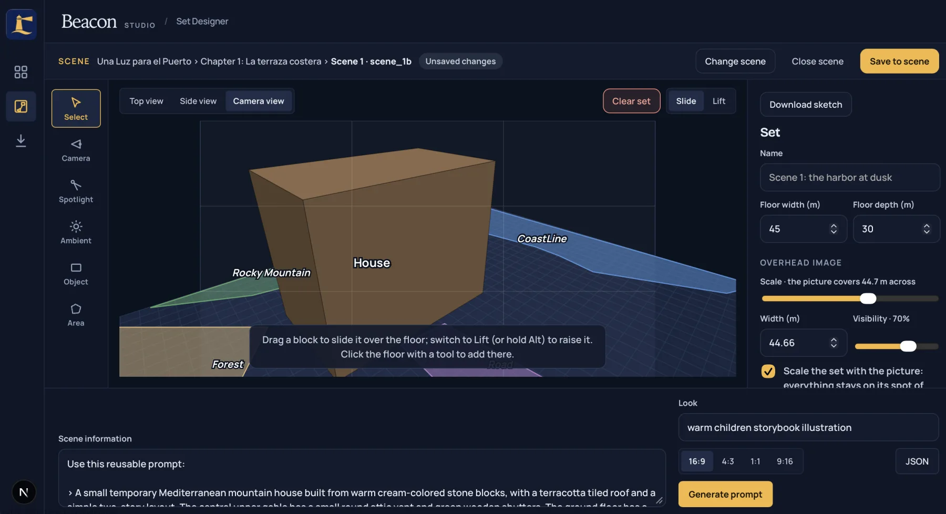Image resolution: width=946 pixels, height=514 pixels.
Task: Click the overhead image Scale slider
Action: pyautogui.click(x=850, y=299)
